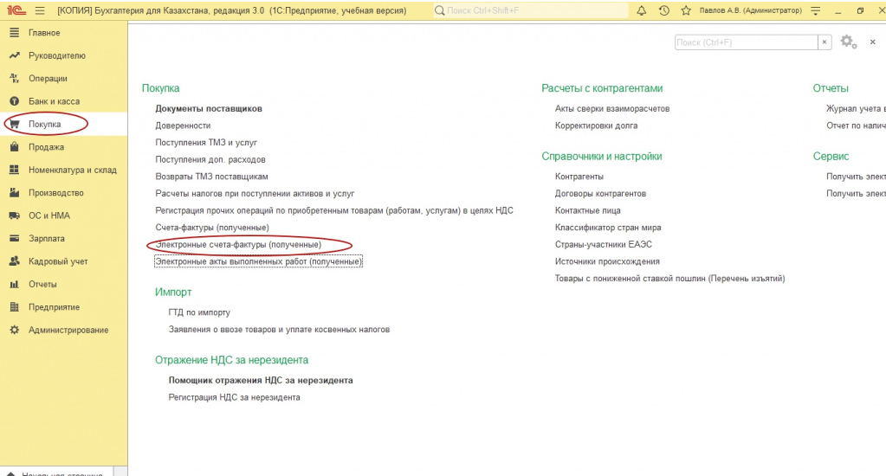Open the history clock icon
Screen dimensions: 886x476
[664, 10]
